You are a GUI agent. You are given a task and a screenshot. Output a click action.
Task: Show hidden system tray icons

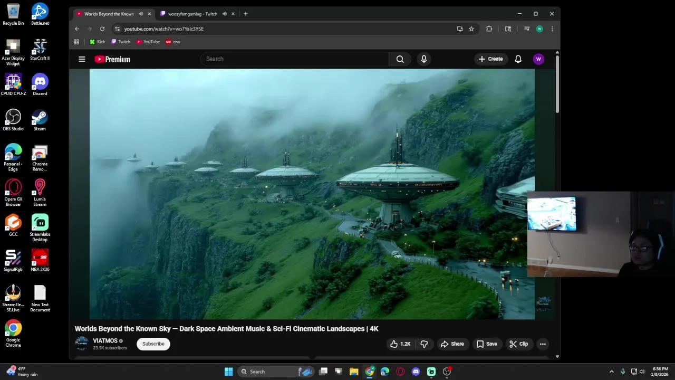coord(611,372)
